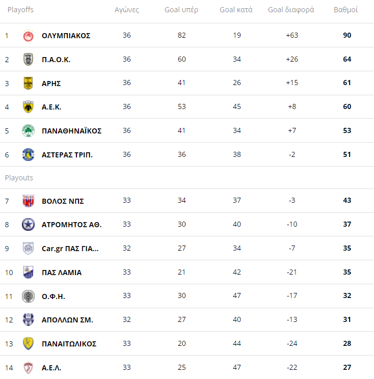The height and width of the screenshot is (379, 374).
Task: Click the O.F.I. round crest icon
Action: pos(28,296)
